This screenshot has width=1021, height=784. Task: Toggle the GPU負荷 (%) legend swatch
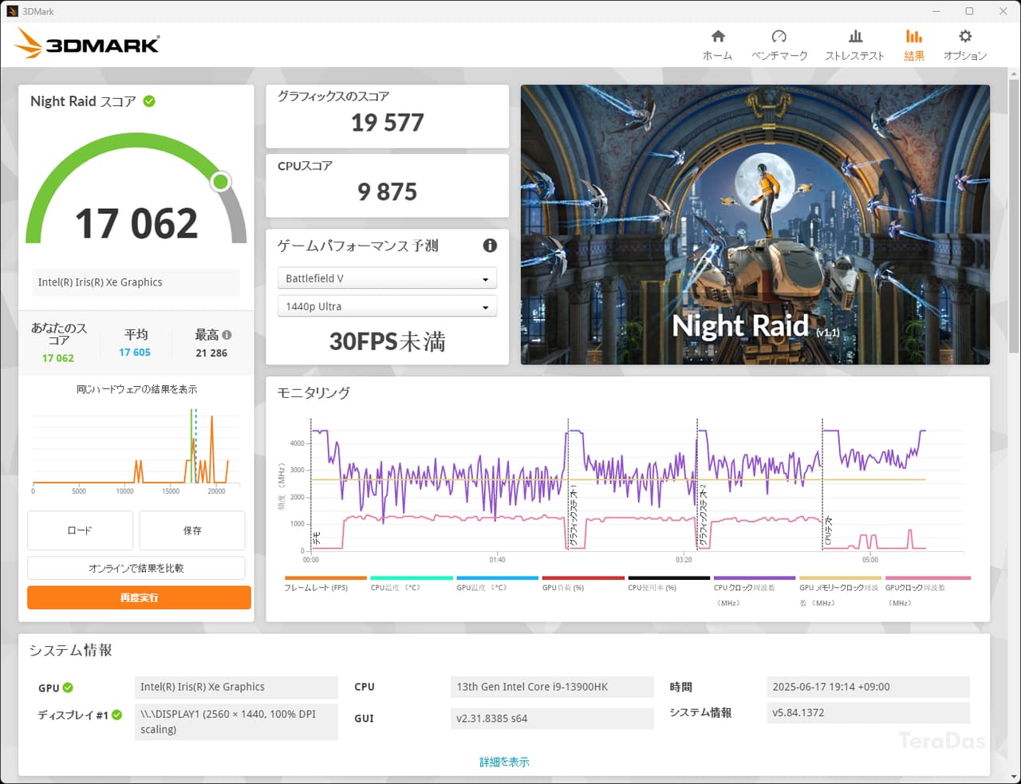coord(583,578)
